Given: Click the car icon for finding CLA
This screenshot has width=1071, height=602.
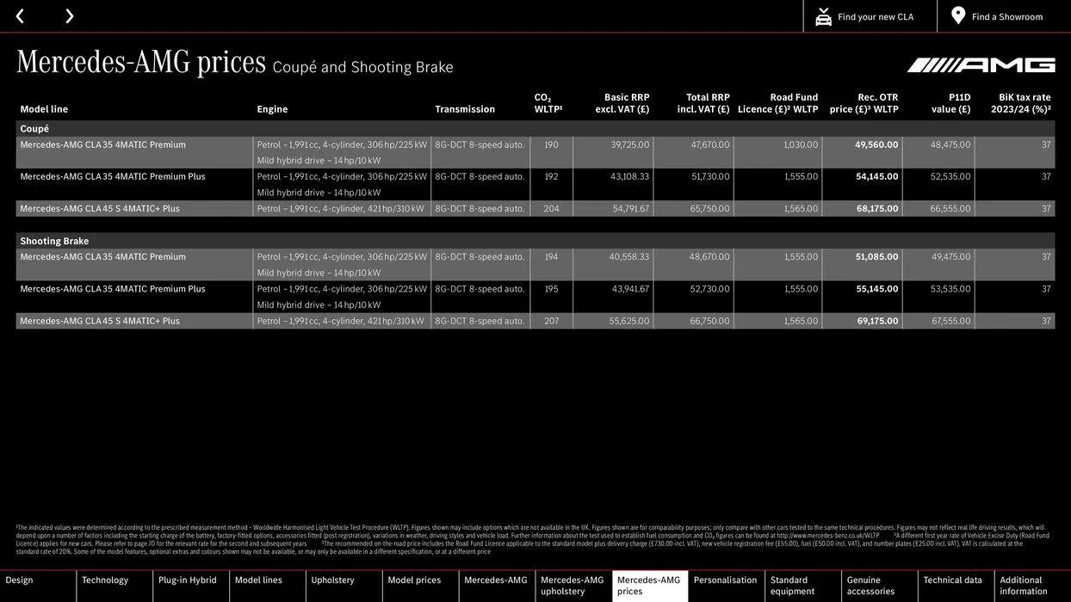Looking at the screenshot, I should tap(823, 16).
